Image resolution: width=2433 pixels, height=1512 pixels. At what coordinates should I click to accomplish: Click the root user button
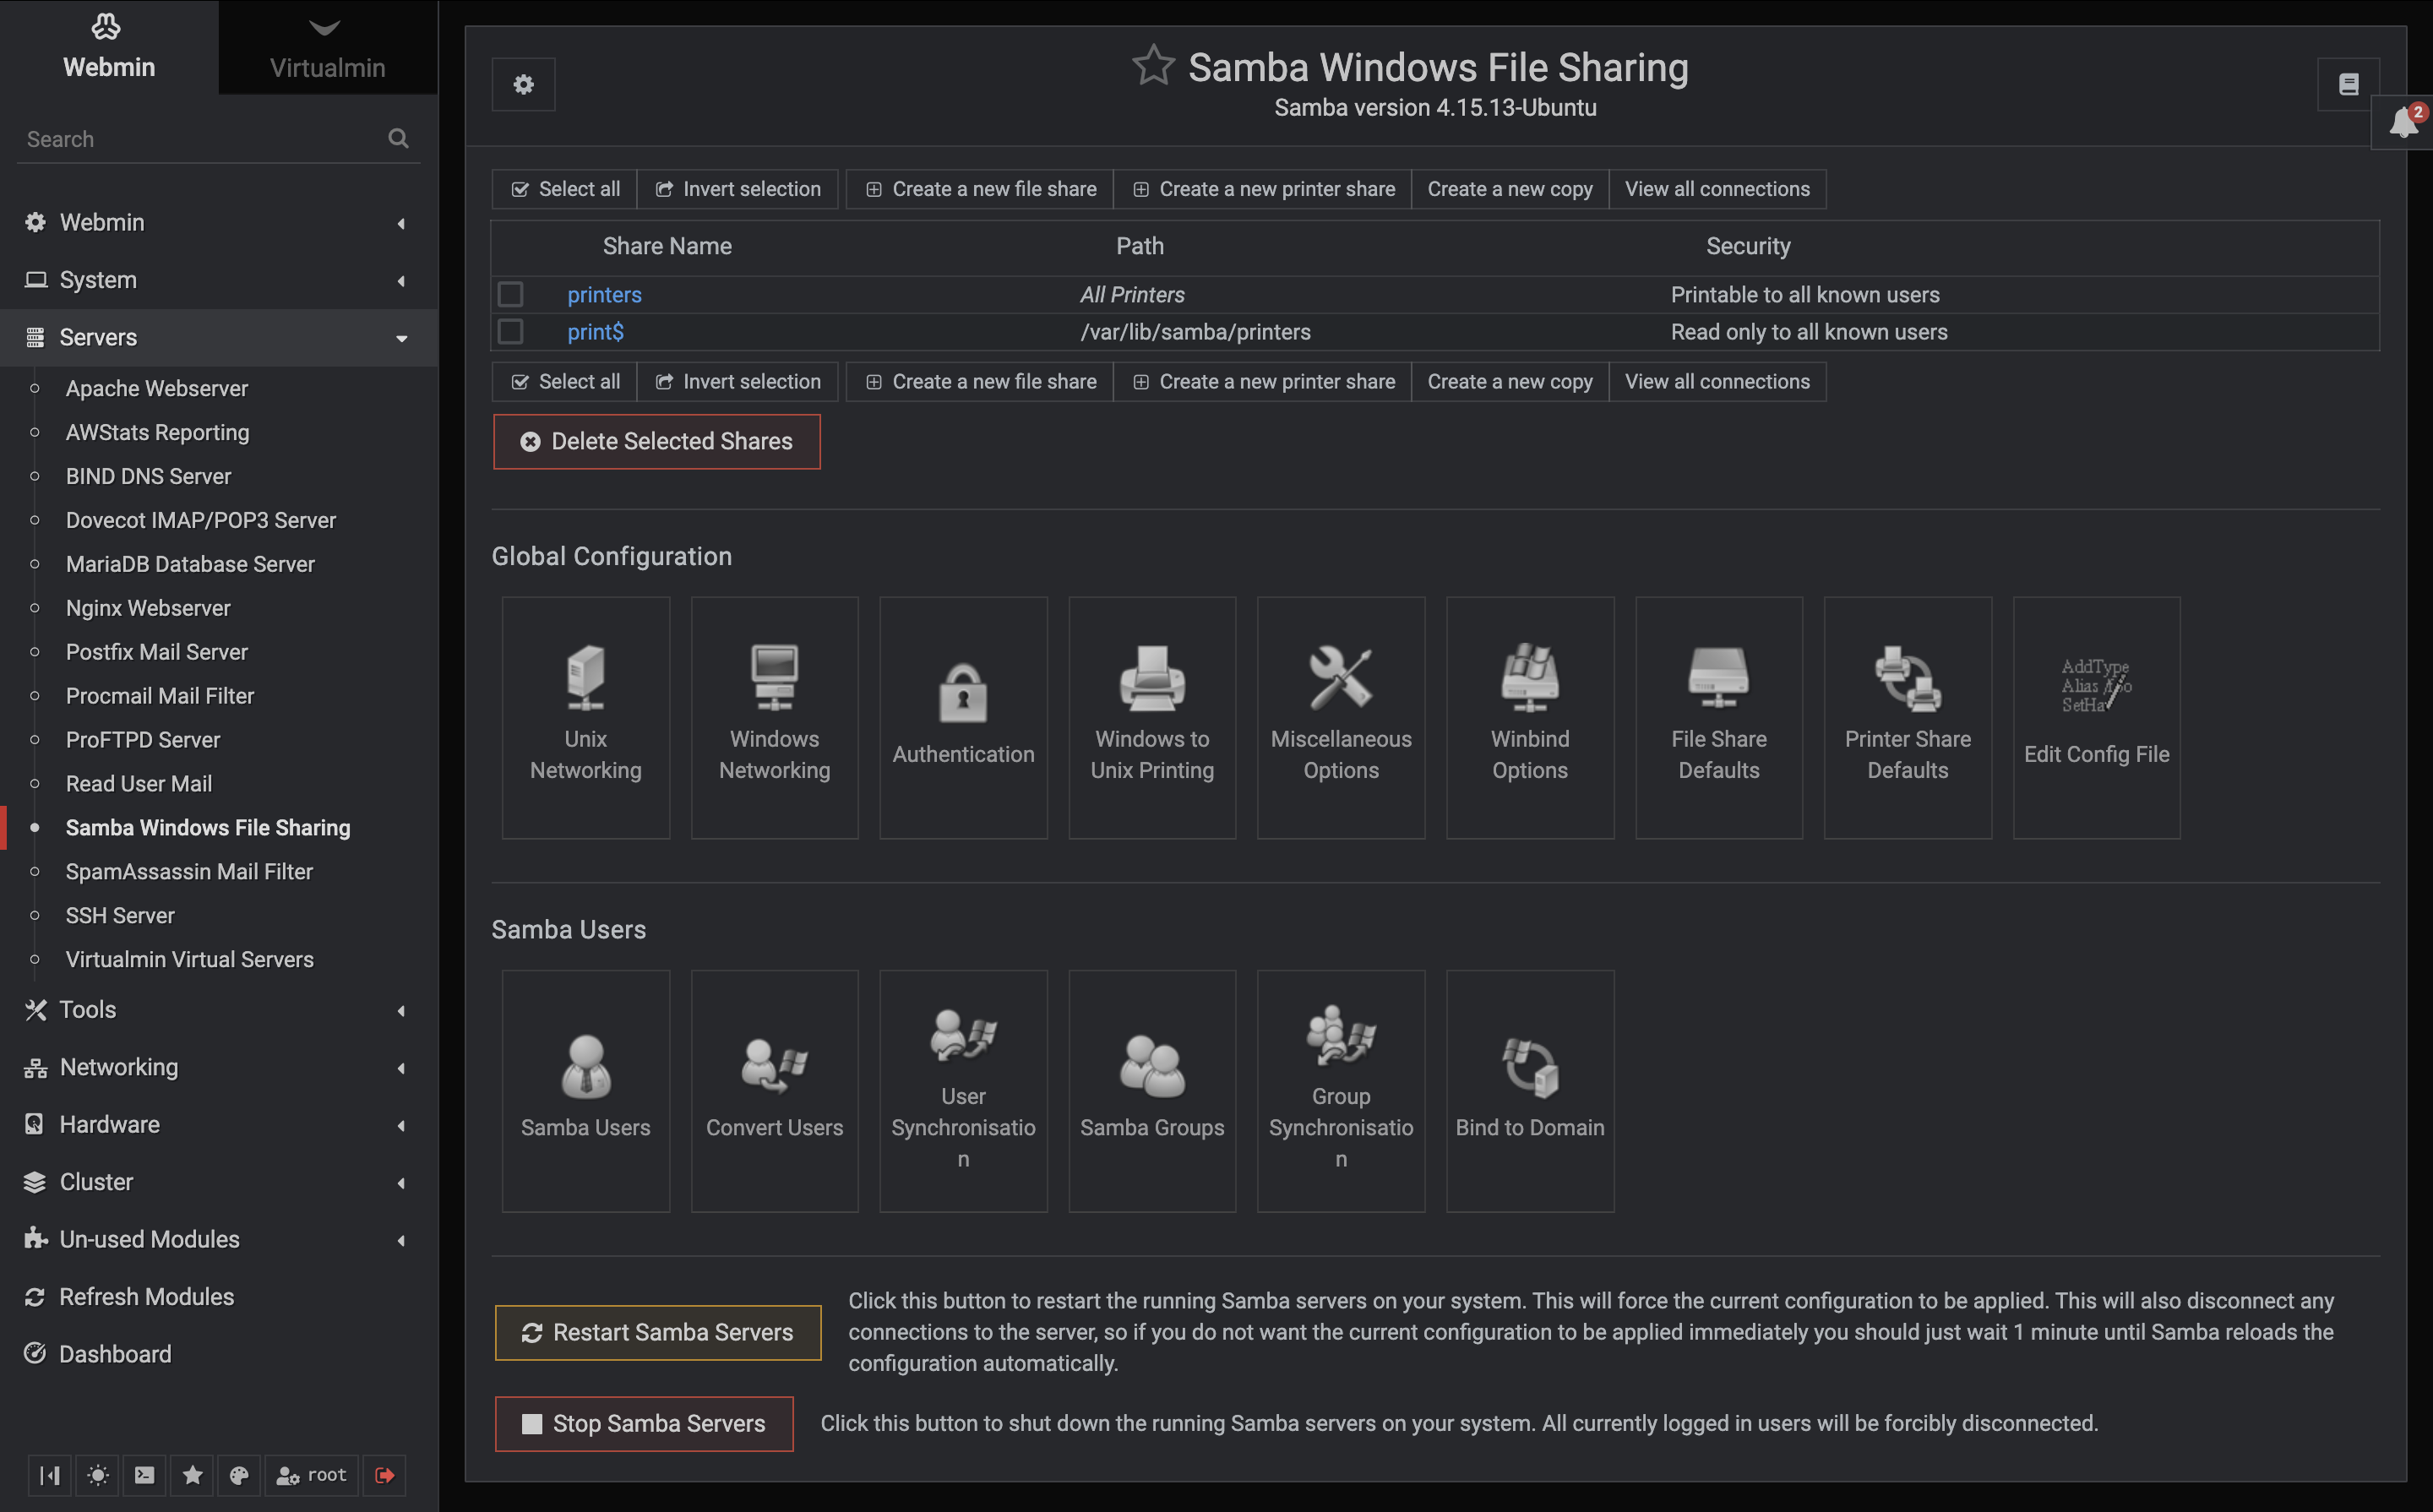311,1474
